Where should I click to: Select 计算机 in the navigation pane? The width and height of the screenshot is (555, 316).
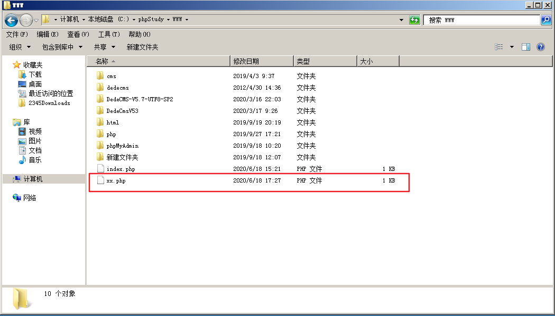[33, 179]
